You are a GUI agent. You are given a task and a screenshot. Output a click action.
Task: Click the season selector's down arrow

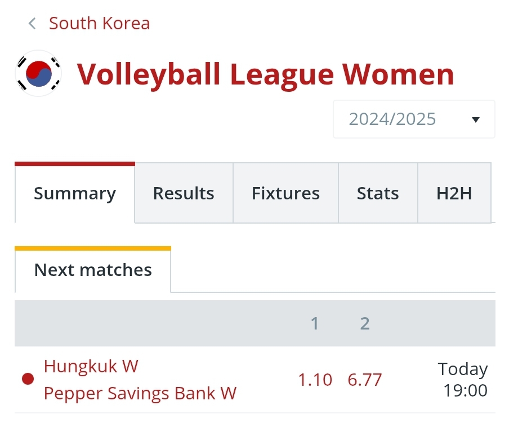475,119
